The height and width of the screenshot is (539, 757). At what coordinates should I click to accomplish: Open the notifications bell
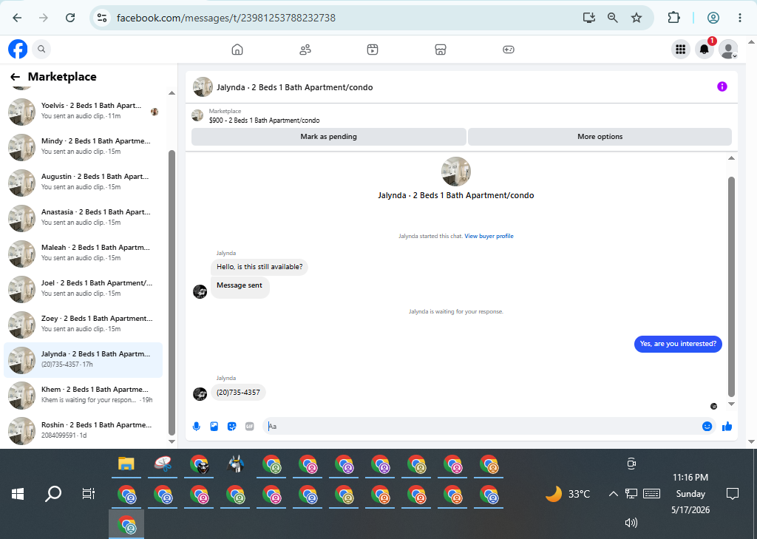pos(705,49)
